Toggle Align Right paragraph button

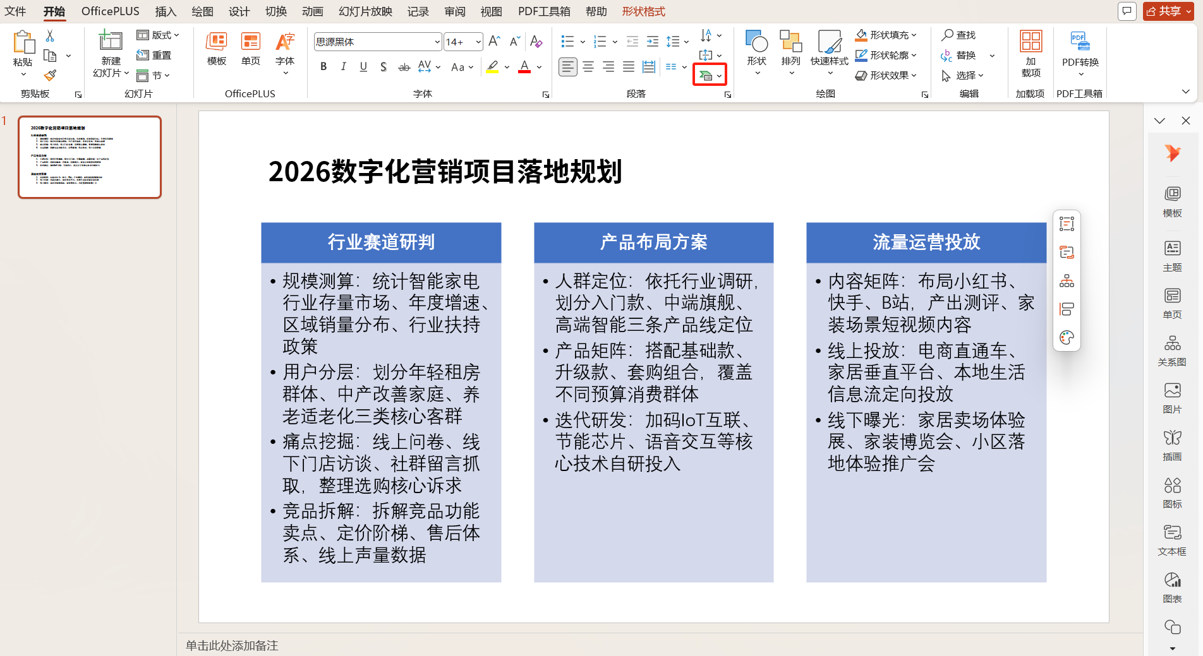[608, 67]
